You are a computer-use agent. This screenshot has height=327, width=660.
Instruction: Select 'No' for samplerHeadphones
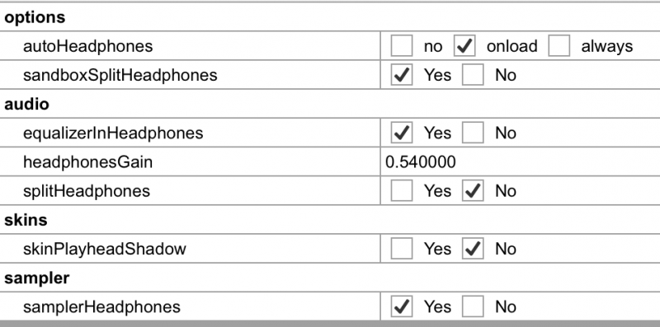[473, 307]
